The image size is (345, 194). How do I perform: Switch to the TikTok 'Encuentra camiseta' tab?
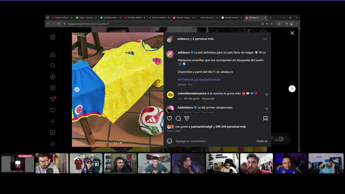pyautogui.click(x=158, y=18)
